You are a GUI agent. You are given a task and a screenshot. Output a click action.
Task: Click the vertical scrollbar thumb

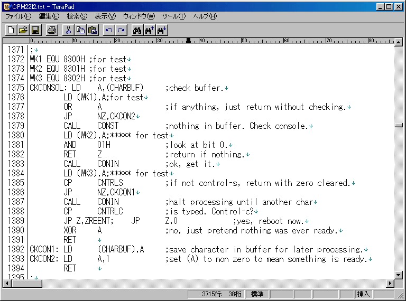pos(399,126)
